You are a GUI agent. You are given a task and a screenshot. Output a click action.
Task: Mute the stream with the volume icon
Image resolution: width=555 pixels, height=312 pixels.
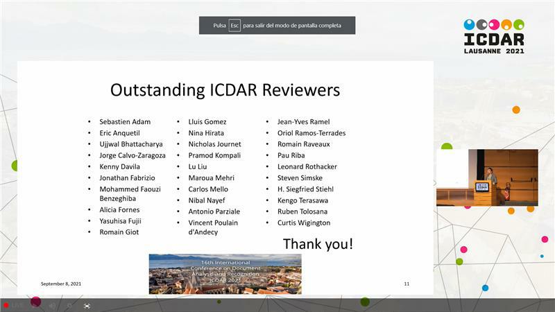click(53, 306)
